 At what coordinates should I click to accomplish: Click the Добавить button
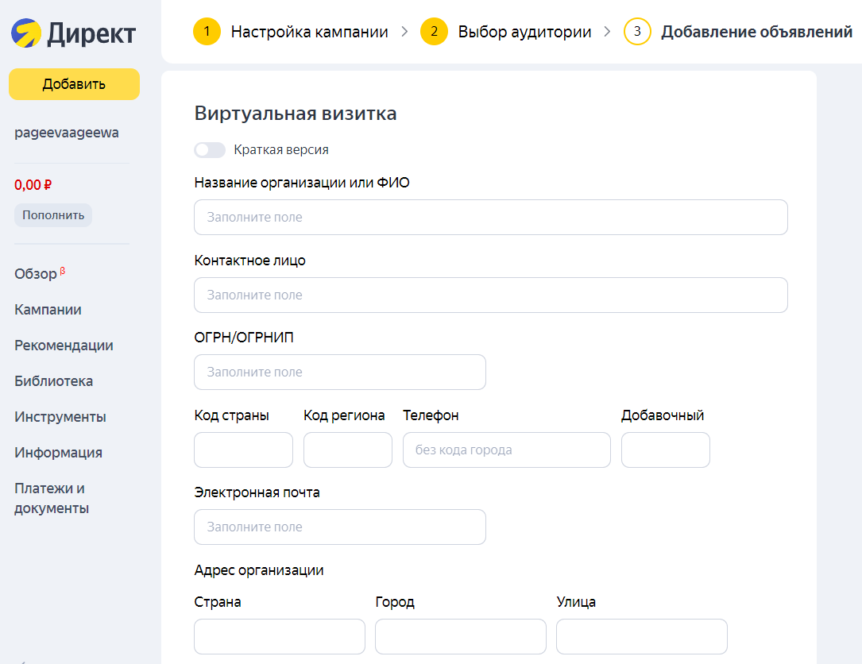[x=74, y=84]
